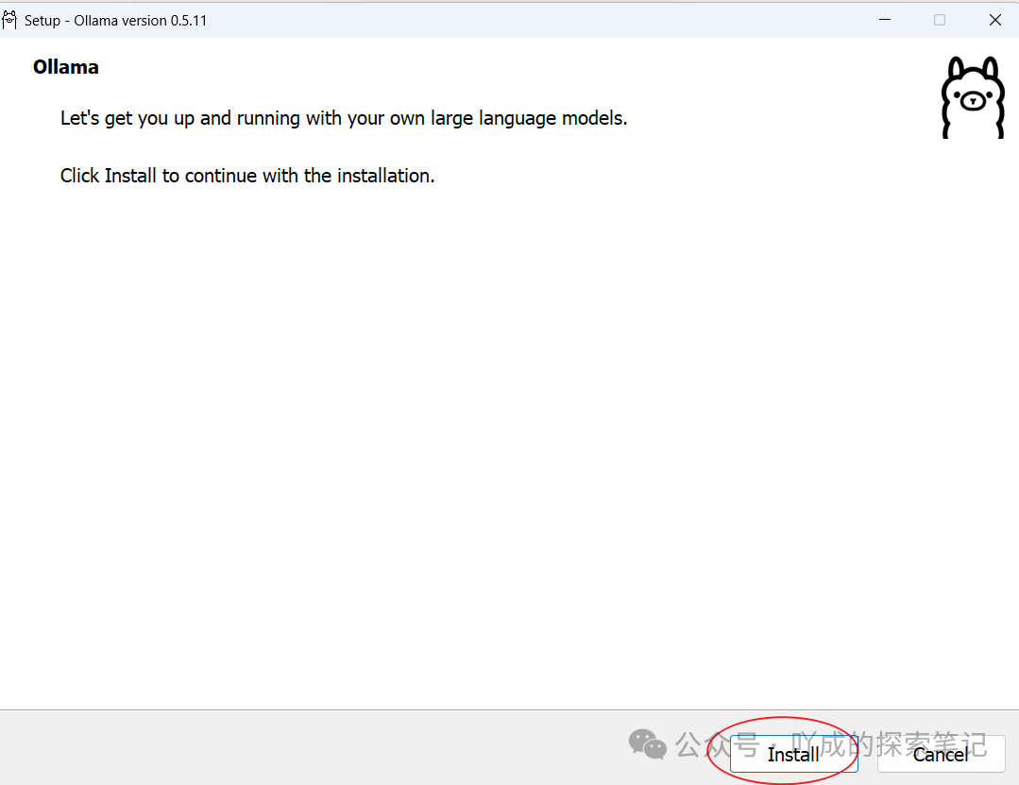Cancel the Ollama setup
Viewport: 1019px width, 785px height.
(941, 754)
